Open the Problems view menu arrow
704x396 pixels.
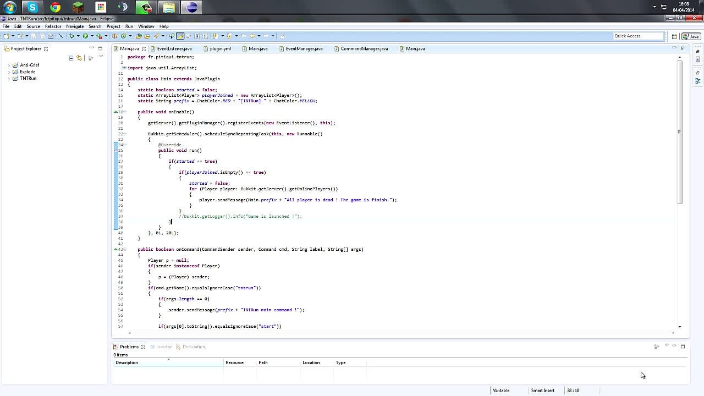(x=667, y=345)
